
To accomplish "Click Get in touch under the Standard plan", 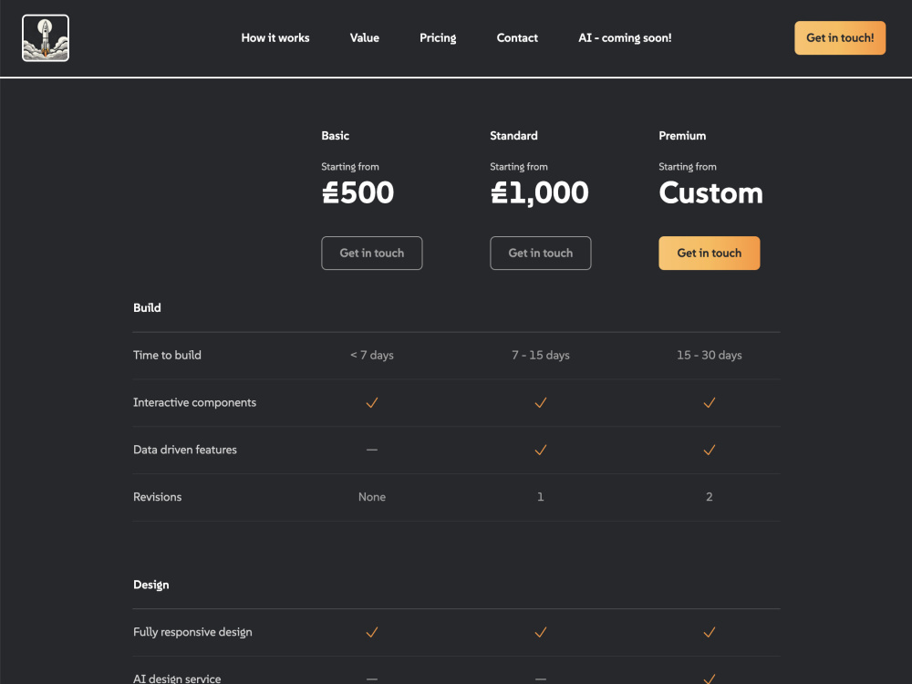I will click(x=540, y=253).
